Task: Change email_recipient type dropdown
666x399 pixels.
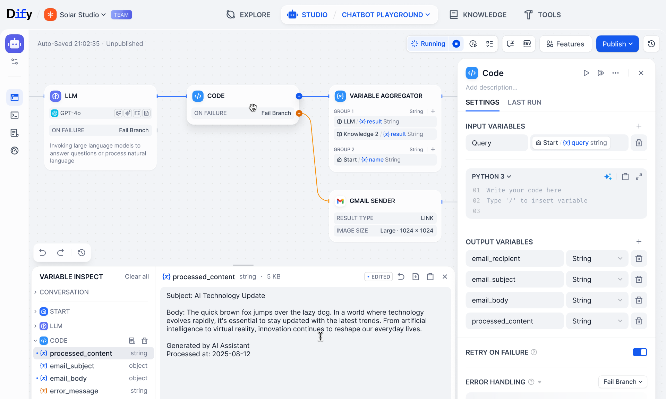Action: click(x=597, y=258)
